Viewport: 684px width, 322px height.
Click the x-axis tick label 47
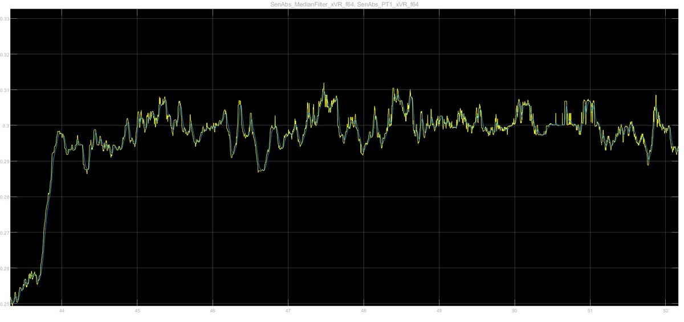(288, 311)
